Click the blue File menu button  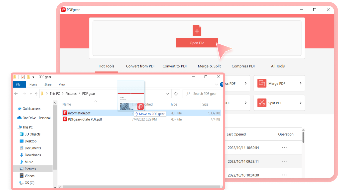pyautogui.click(x=19, y=84)
